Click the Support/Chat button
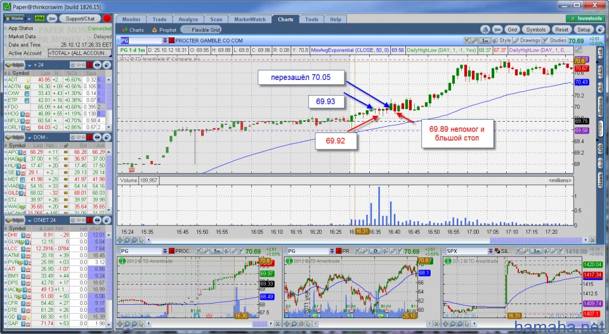The height and width of the screenshot is (334, 609). point(80,18)
